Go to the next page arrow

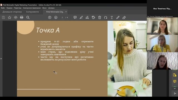coord(56,17)
